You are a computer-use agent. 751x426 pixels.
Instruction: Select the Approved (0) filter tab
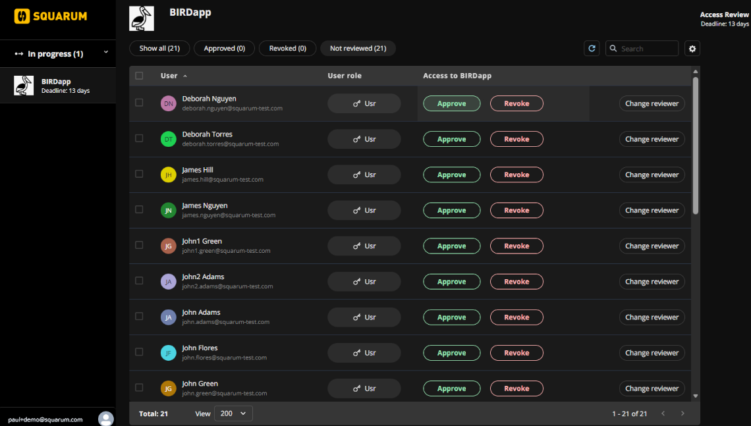tap(224, 49)
